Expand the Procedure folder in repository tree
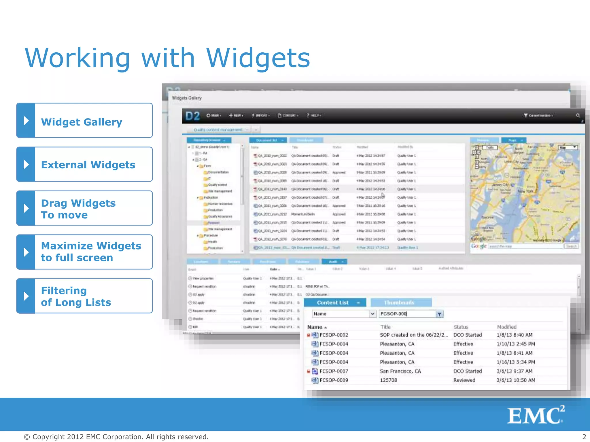This screenshot has height=442, width=590. [x=198, y=236]
